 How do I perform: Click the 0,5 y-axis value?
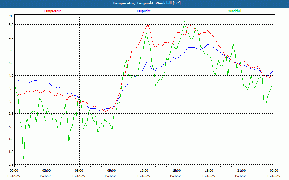pyautogui.click(x=11, y=164)
